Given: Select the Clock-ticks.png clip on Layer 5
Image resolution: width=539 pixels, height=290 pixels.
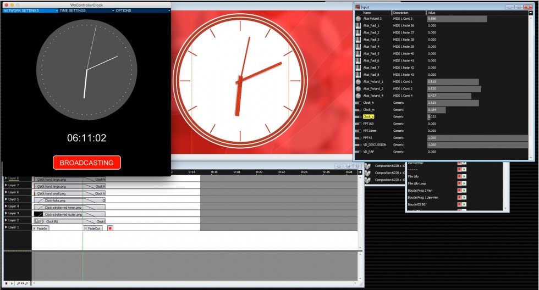Looking at the screenshot, I should [69, 200].
